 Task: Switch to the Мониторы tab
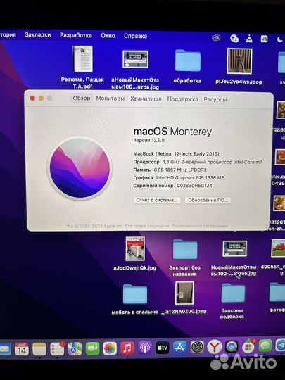coord(110,99)
